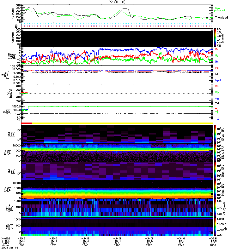Select the "Kyoto proxy AE" legend label
Viewport: 237px width, 252px height.
[x=219, y=9]
